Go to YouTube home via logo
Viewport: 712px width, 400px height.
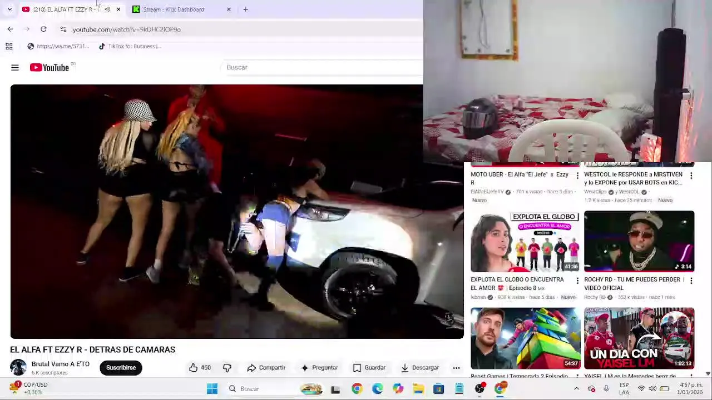[50, 68]
